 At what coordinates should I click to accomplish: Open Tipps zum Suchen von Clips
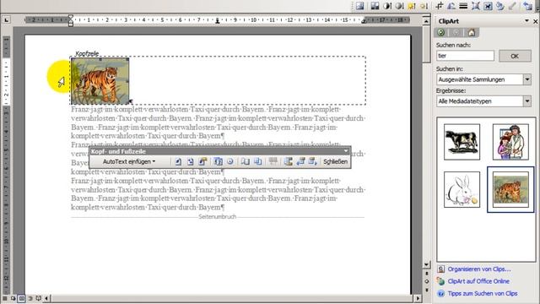pos(483,294)
